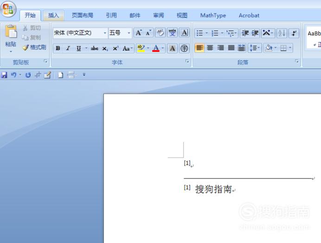Align text left
The image size is (321, 243).
pos(199,48)
